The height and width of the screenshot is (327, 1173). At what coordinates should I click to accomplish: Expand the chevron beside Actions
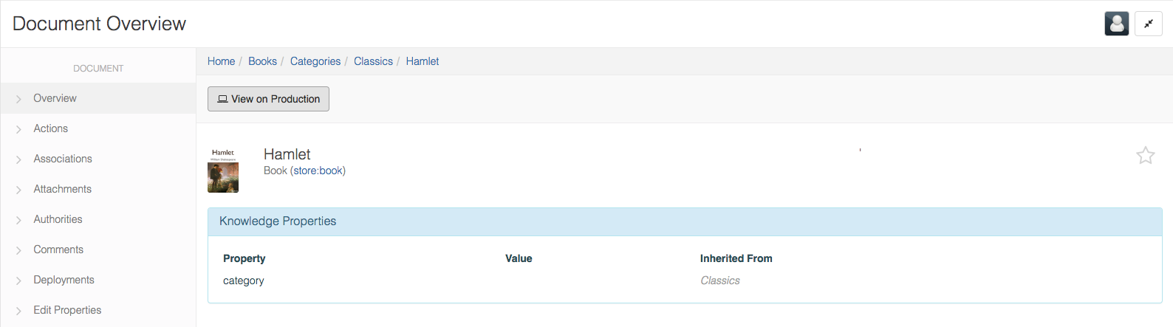click(x=18, y=129)
